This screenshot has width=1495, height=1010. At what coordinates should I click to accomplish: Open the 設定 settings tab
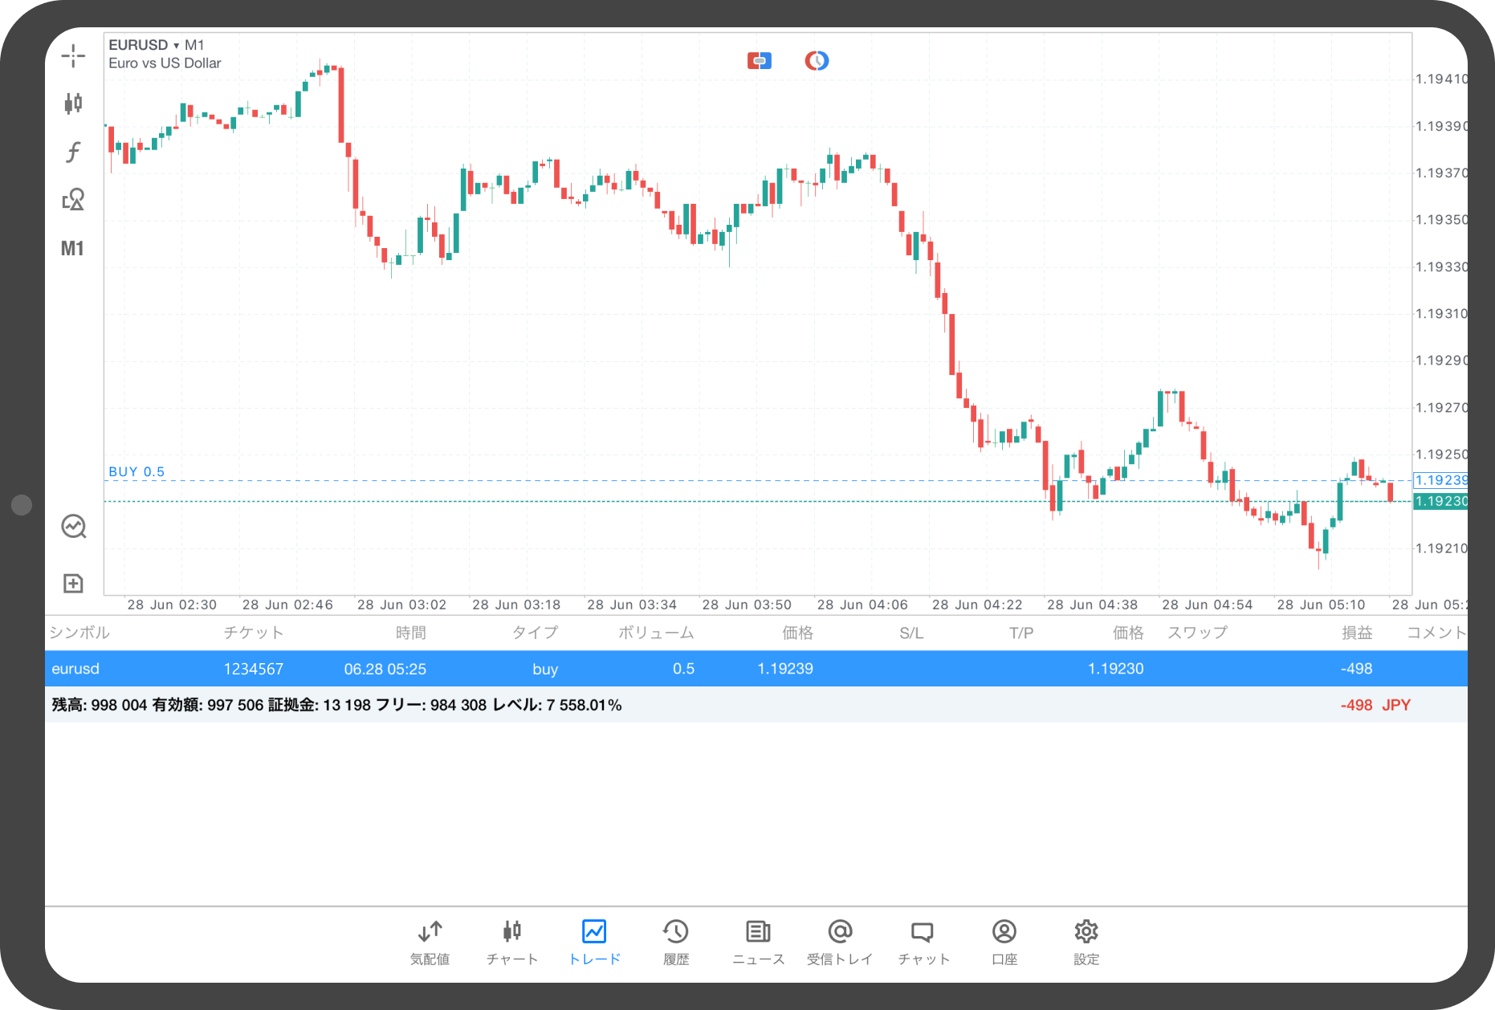(x=1086, y=941)
